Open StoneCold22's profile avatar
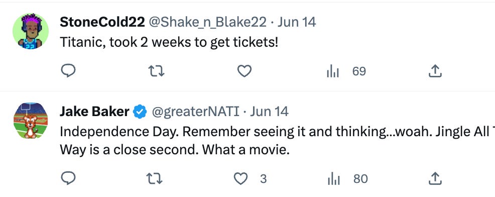Image resolution: width=495 pixels, height=197 pixels. pyautogui.click(x=31, y=31)
